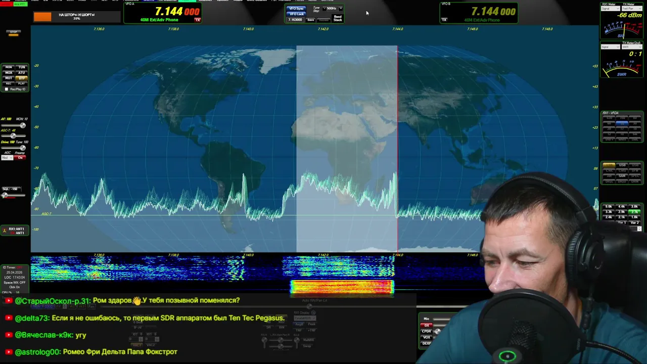647x364 pixels.
Task: Open the second meter Signal dropdown
Action: [x=611, y=47]
